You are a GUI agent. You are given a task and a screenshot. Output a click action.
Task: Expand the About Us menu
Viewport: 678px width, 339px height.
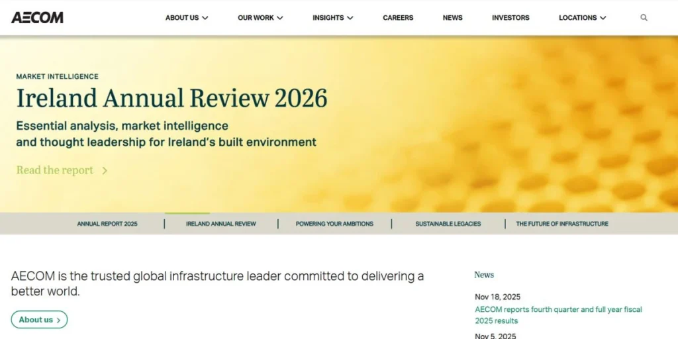point(187,18)
